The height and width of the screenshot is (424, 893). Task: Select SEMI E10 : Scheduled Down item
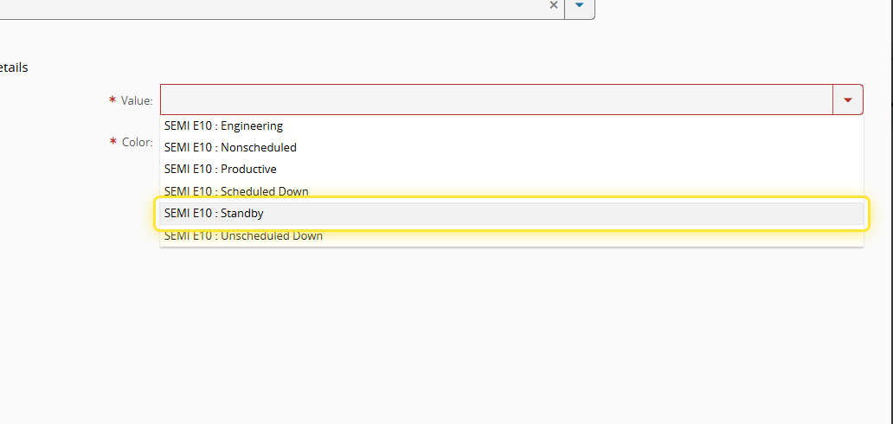[x=236, y=191]
